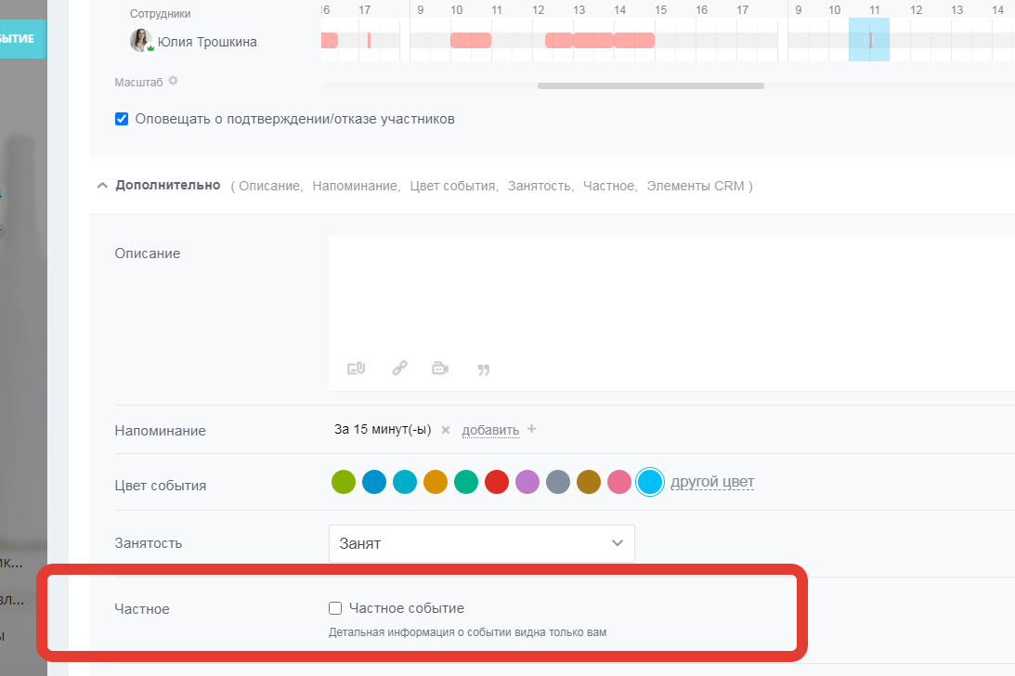The image size is (1015, 676).
Task: Collapse the Дополнительно section
Action: point(102,186)
